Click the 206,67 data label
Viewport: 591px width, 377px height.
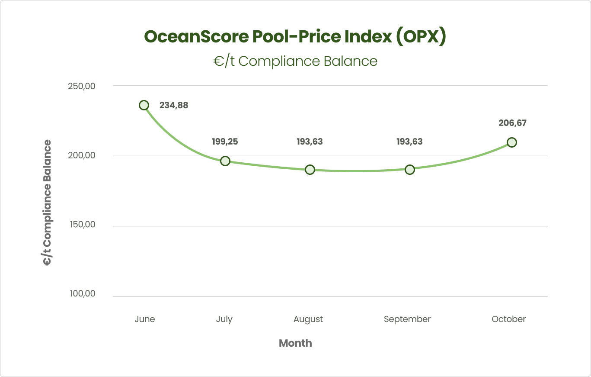512,123
